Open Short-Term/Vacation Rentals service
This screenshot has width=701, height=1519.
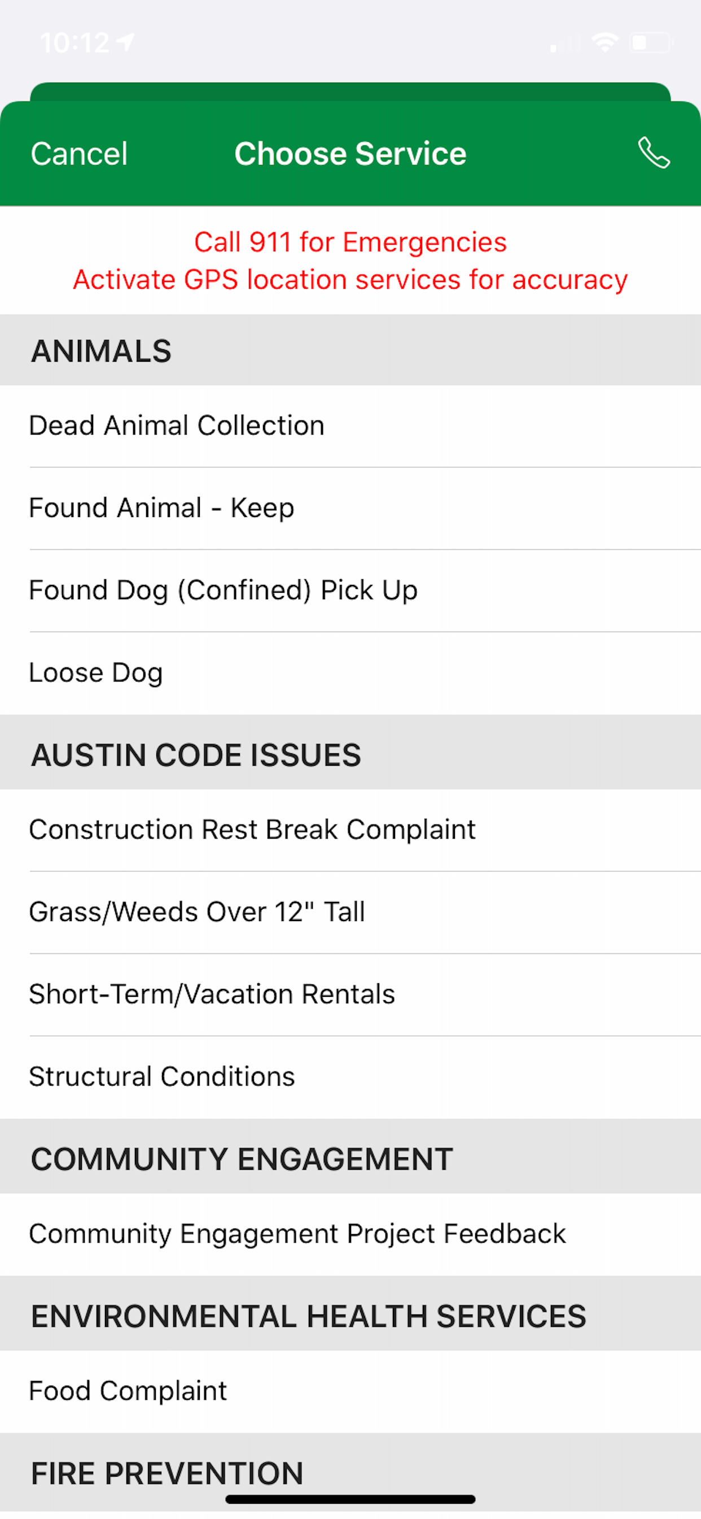[x=212, y=994]
